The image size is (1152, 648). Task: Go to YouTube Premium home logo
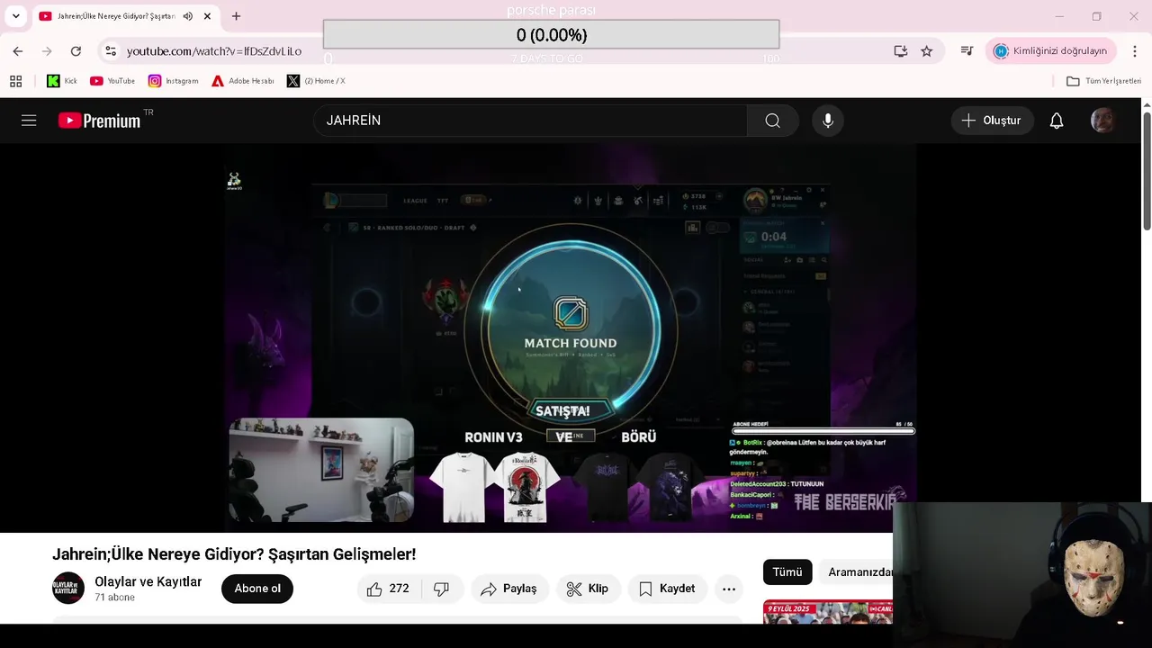[x=99, y=121]
